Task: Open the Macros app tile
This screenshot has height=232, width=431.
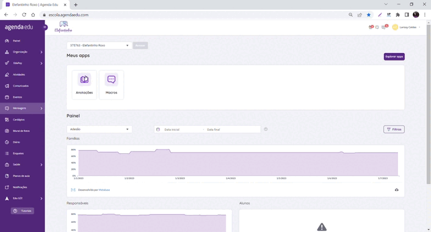Action: click(111, 85)
